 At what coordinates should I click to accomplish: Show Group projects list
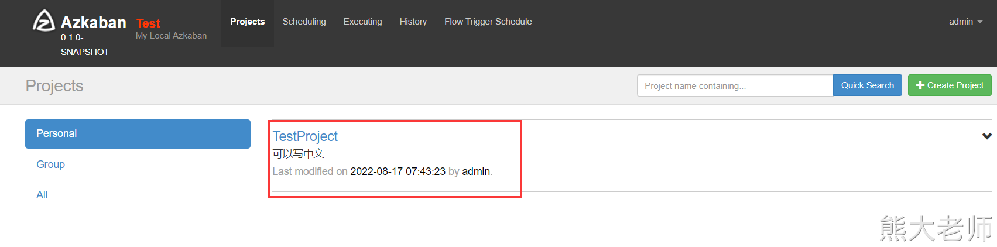50,164
